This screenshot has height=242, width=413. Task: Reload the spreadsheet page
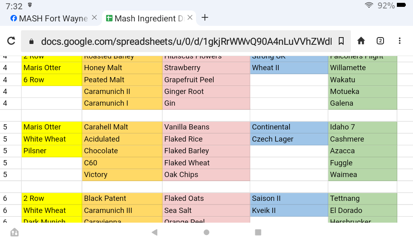pos(11,41)
